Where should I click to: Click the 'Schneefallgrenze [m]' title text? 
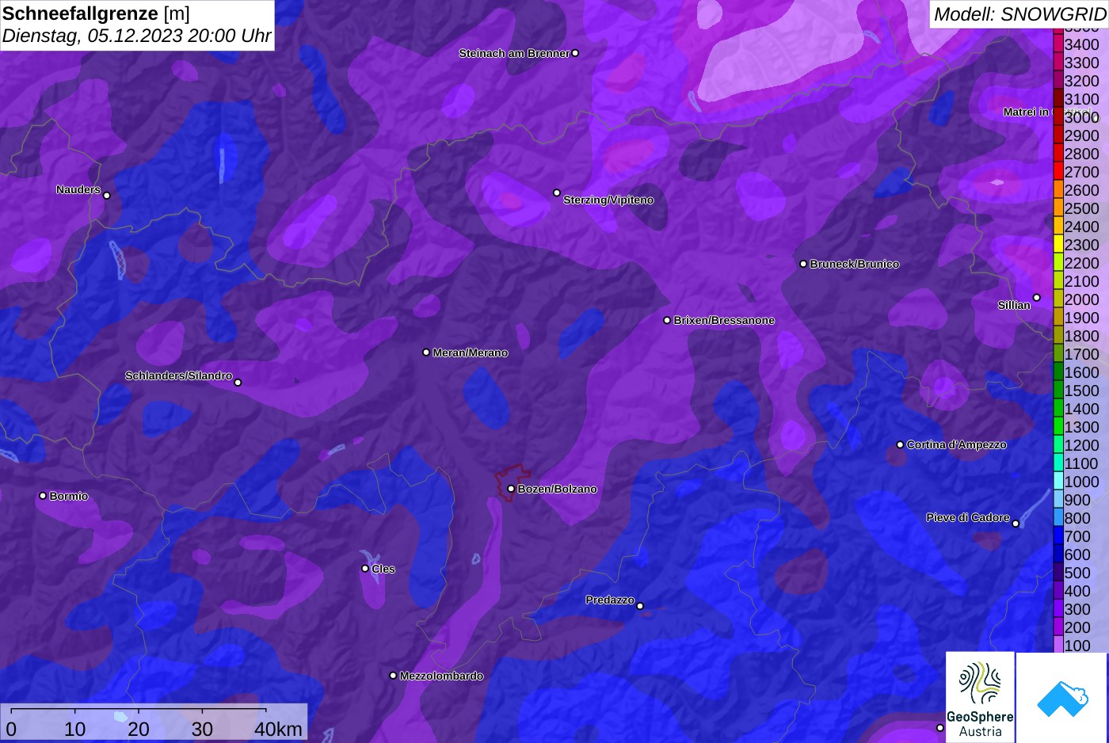(x=97, y=13)
